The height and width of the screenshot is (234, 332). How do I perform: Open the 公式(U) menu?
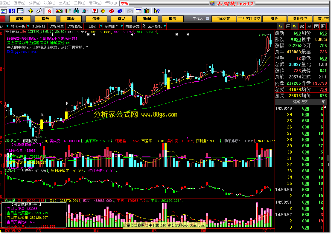click(65, 3)
